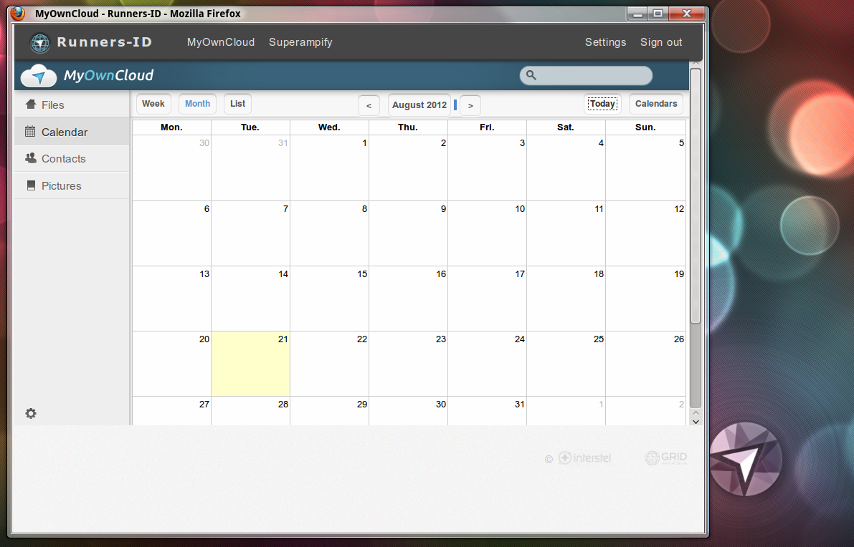Select day 17 in the calendar
854x547 pixels.
point(488,299)
